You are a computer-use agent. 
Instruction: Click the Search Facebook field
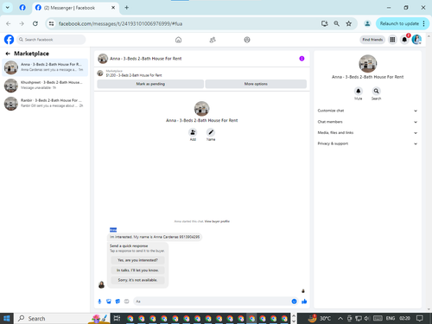[51, 40]
